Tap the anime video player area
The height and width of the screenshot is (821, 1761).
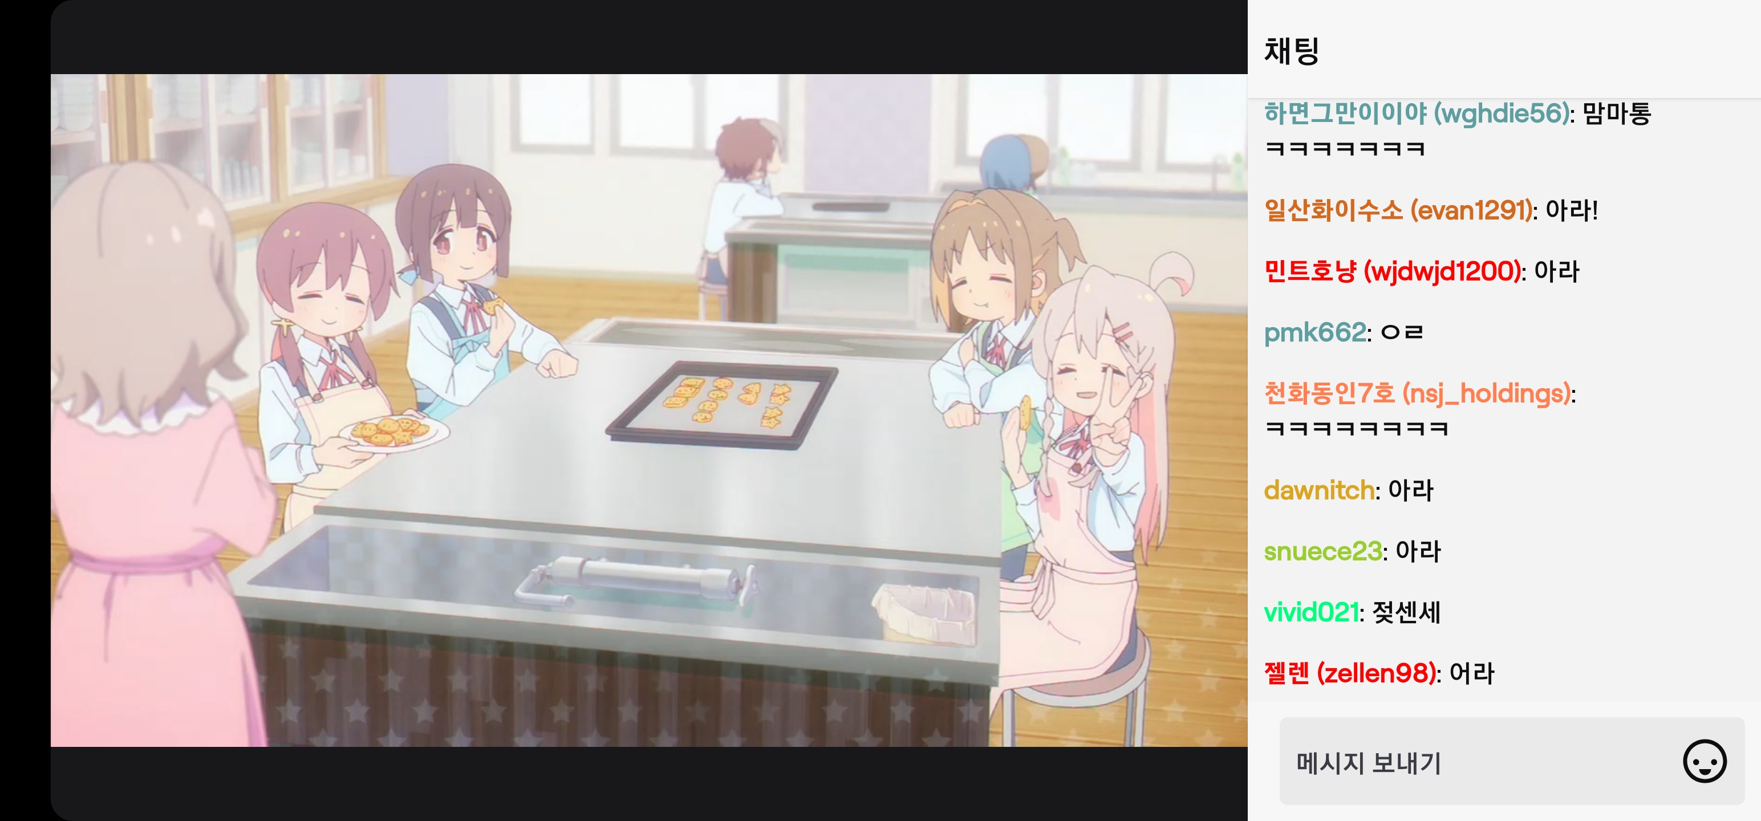click(x=649, y=410)
